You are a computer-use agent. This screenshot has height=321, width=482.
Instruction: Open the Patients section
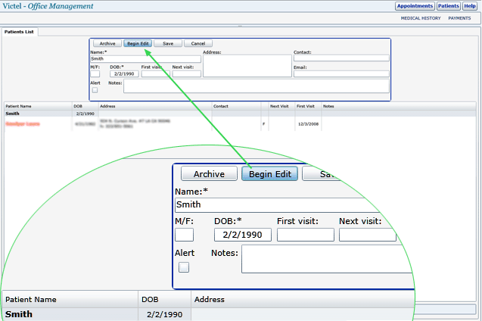[x=448, y=6]
